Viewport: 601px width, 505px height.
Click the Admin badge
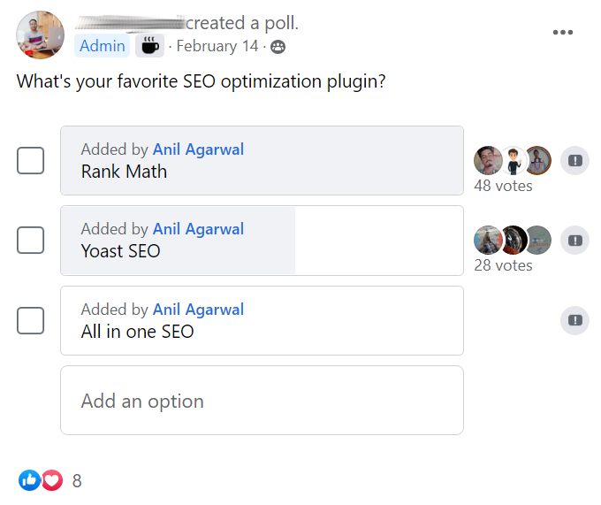click(x=102, y=46)
